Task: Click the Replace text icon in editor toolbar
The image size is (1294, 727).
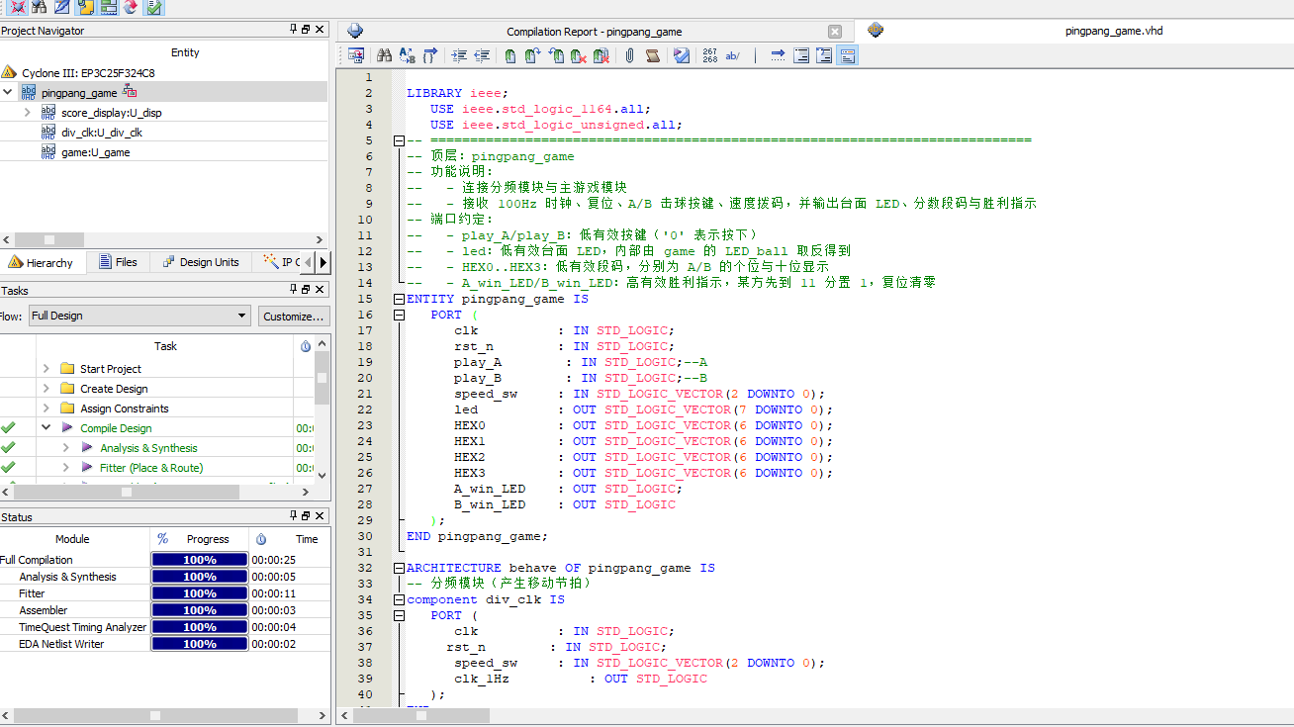Action: coord(407,55)
